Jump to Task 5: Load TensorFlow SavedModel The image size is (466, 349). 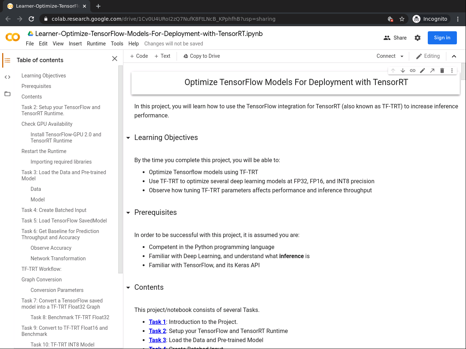point(64,221)
